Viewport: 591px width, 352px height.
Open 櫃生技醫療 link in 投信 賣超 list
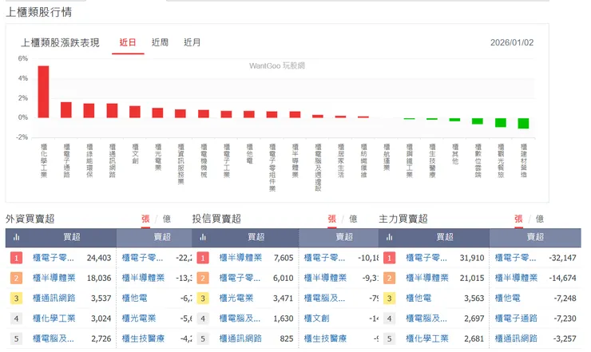[x=325, y=338]
